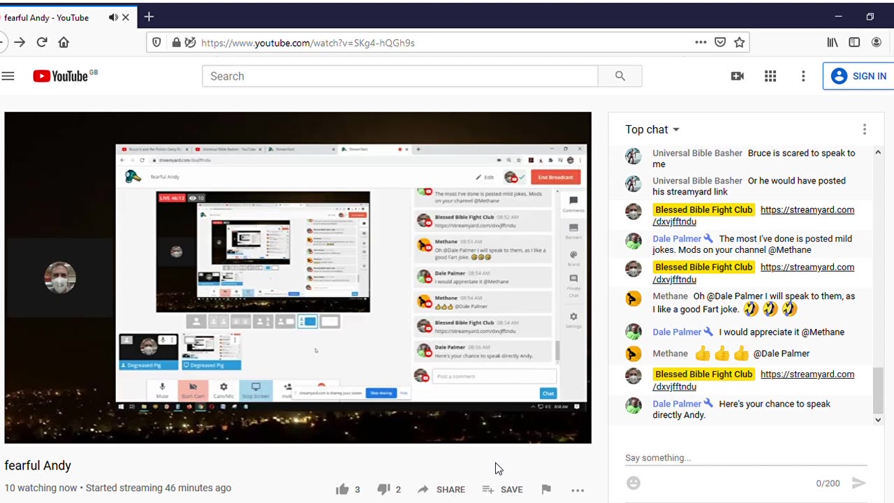This screenshot has height=503, width=894.
Task: Show Firefox library icon
Action: pos(833,42)
